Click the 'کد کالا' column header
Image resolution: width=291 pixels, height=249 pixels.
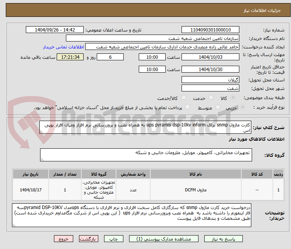(x=257, y=174)
